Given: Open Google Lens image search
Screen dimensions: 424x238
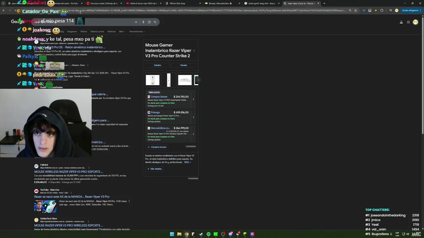Looking at the screenshot, I should (x=149, y=22).
